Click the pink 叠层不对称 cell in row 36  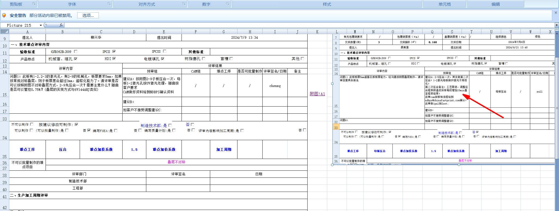[176, 162]
